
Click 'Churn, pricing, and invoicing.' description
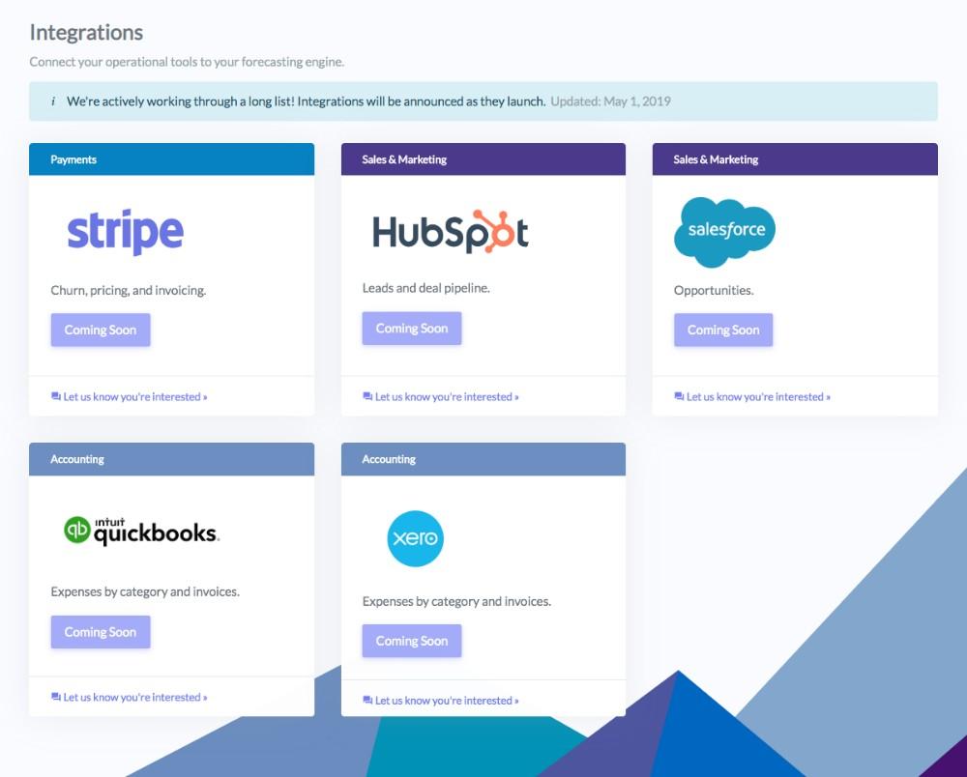pos(129,290)
